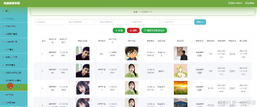Viewport: 257px width, 107px height.
Task: Focus the 维修员姓名 search field
Action: pos(144,22)
